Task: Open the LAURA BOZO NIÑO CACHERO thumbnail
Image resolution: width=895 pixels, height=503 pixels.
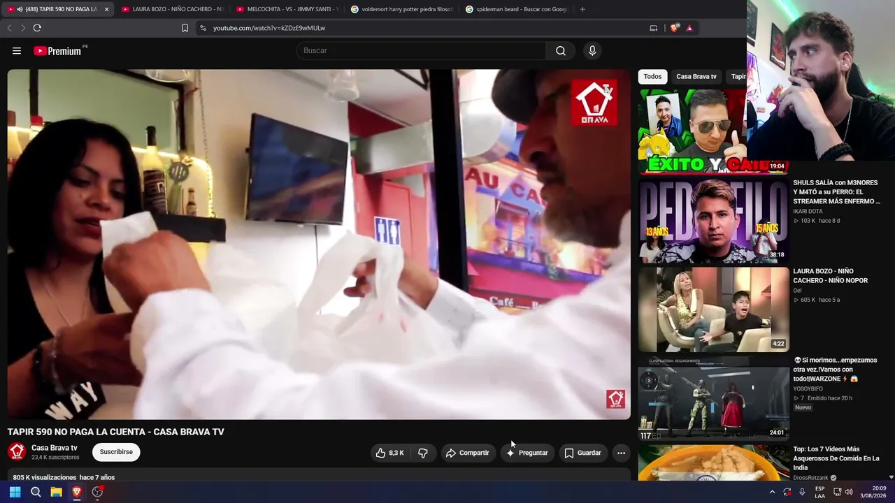Action: pyautogui.click(x=713, y=309)
